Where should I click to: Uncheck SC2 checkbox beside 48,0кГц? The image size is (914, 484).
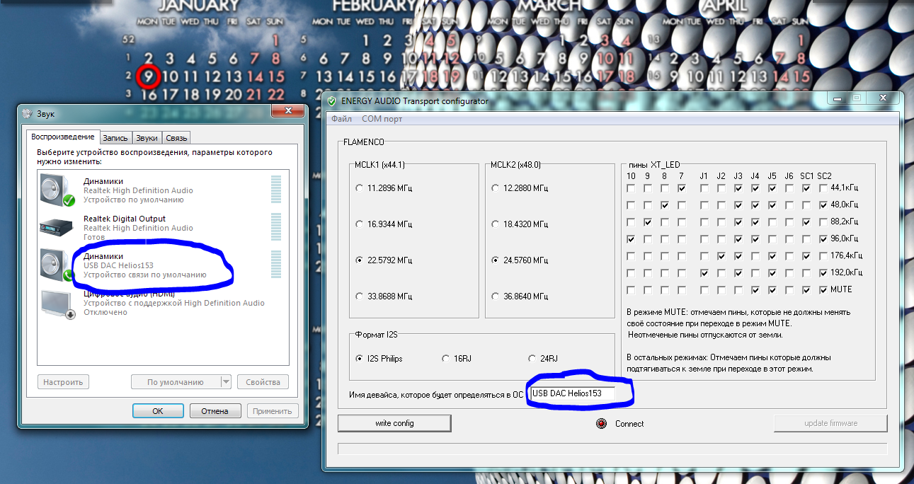pos(823,205)
